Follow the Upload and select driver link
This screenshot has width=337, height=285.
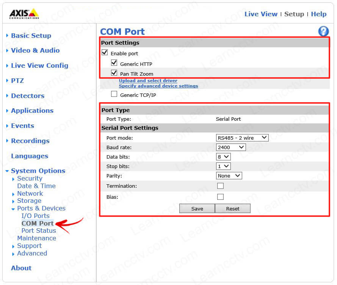pyautogui.click(x=148, y=81)
